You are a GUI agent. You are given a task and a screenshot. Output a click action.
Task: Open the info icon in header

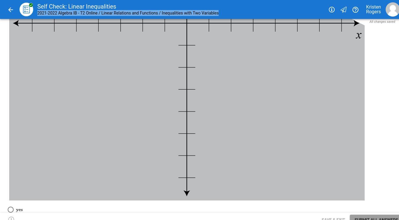pos(332,10)
